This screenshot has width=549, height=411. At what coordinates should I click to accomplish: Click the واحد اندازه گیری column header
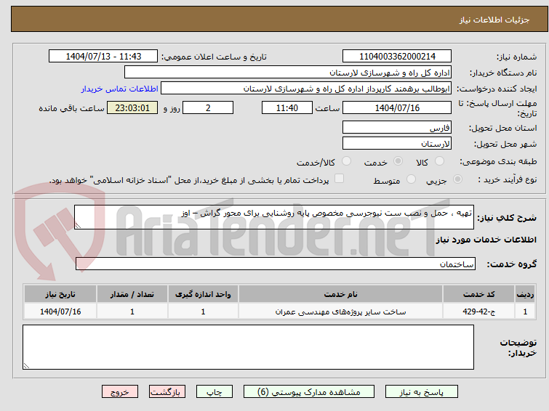203,294
